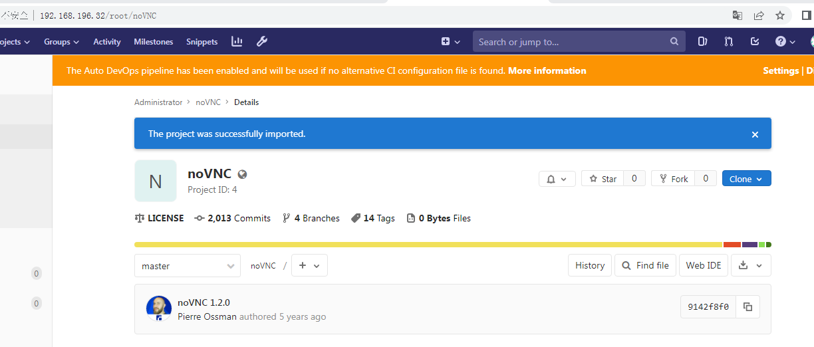Open the browser side panel icon
The image size is (814, 347).
pyautogui.click(x=807, y=15)
